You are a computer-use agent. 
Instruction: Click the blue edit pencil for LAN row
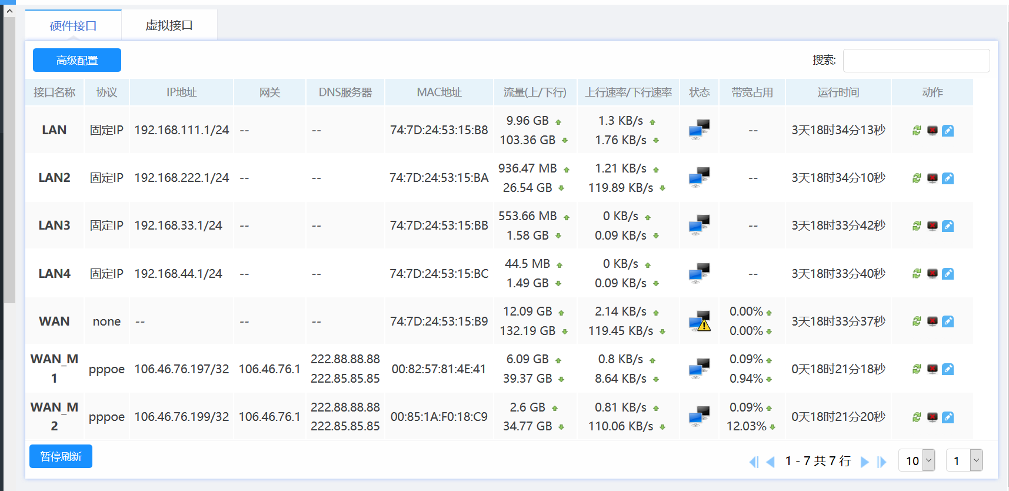point(948,131)
